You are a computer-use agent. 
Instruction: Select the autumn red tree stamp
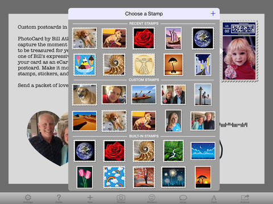(144, 177)
